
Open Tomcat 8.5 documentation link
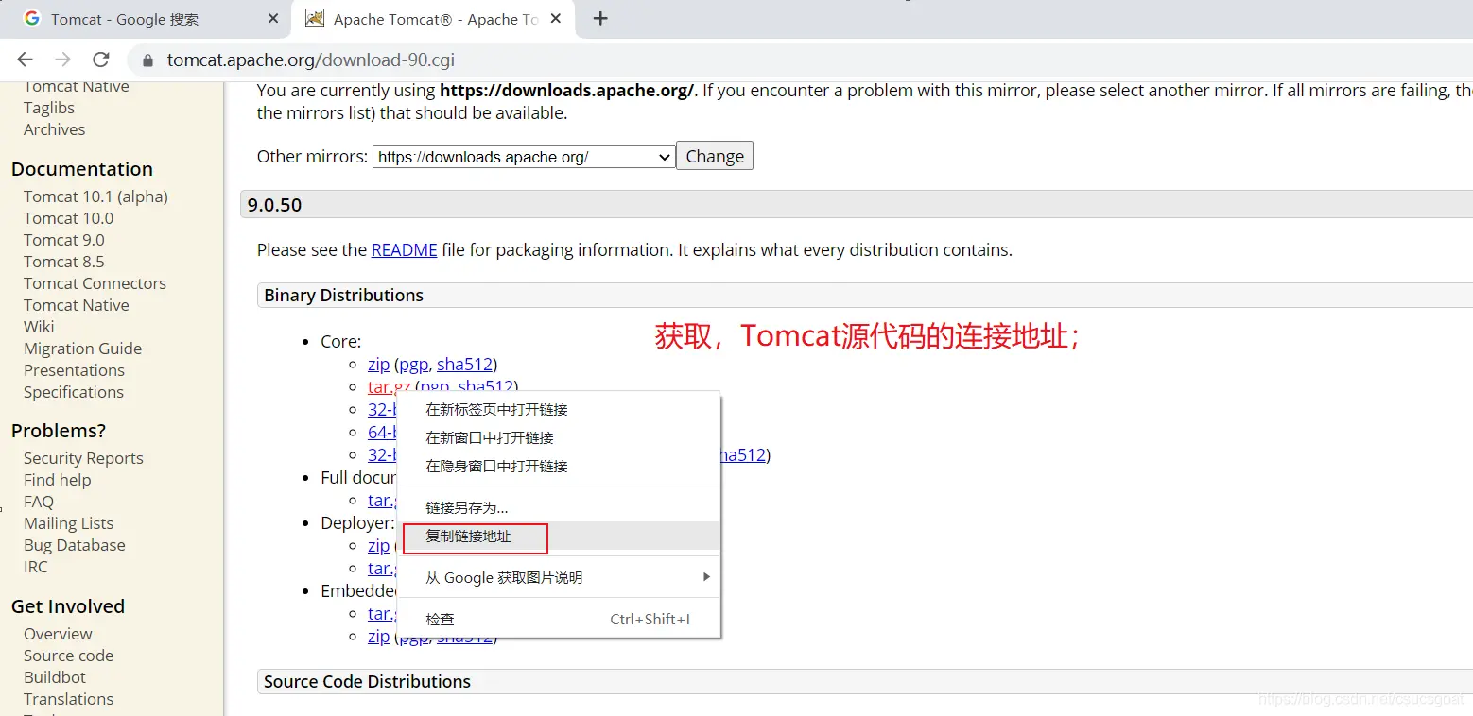(x=64, y=262)
